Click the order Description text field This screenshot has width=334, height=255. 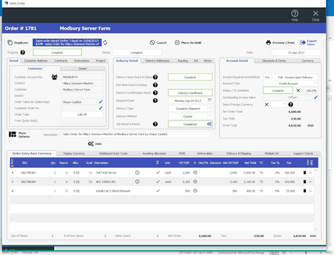pyautogui.click(x=136, y=134)
